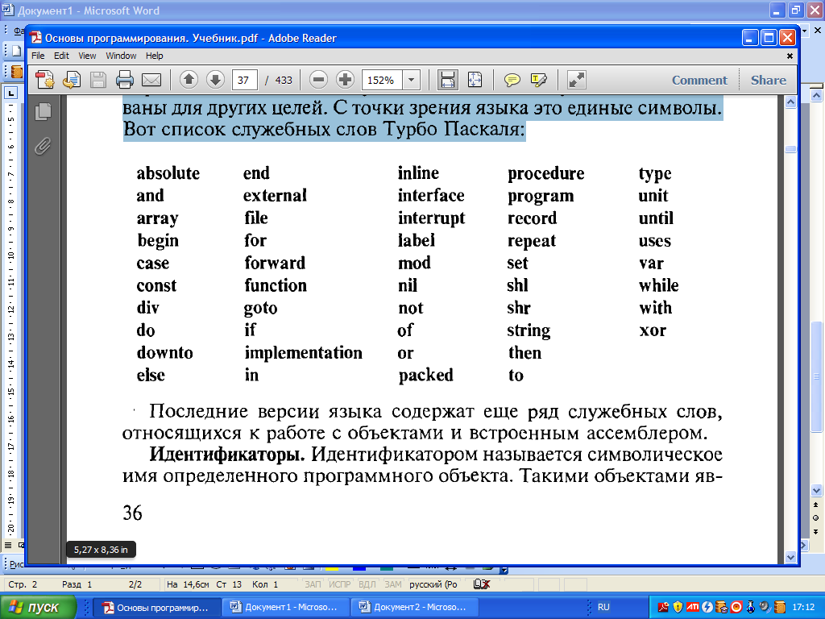Image resolution: width=825 pixels, height=619 pixels.
Task: Click the Adobe Reader tray icon
Action: point(662,607)
